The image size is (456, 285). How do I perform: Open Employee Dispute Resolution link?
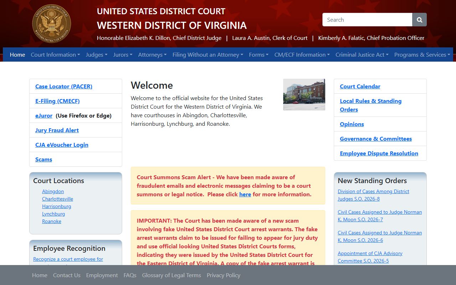379,153
